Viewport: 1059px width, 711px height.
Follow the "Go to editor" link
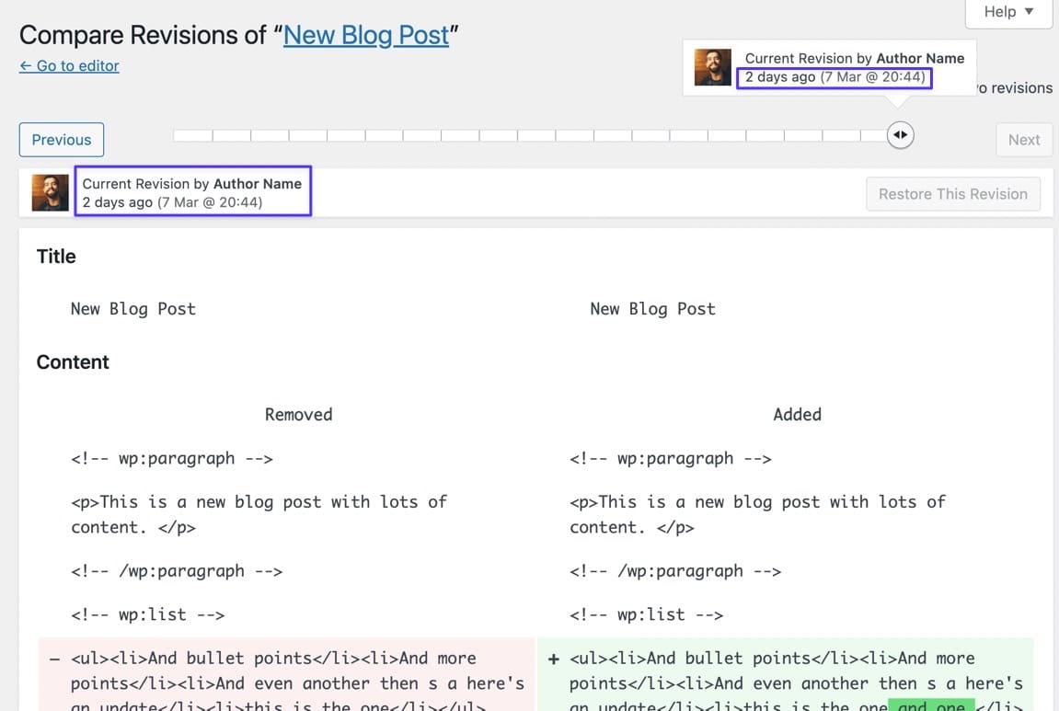point(69,66)
